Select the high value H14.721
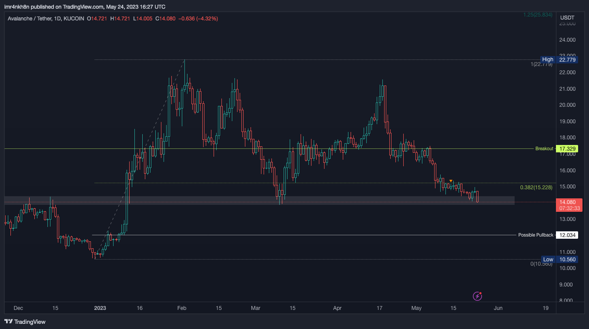The image size is (589, 329). [x=120, y=19]
